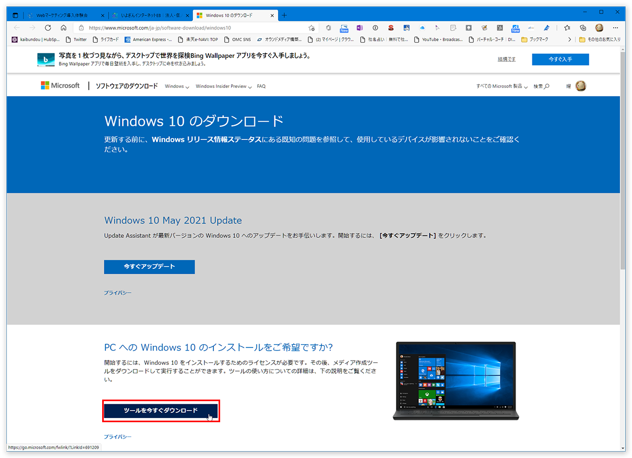Image resolution: width=632 pixels, height=458 pixels.
Task: Open バーチャル・コーチ bookmark
Action: click(x=492, y=39)
